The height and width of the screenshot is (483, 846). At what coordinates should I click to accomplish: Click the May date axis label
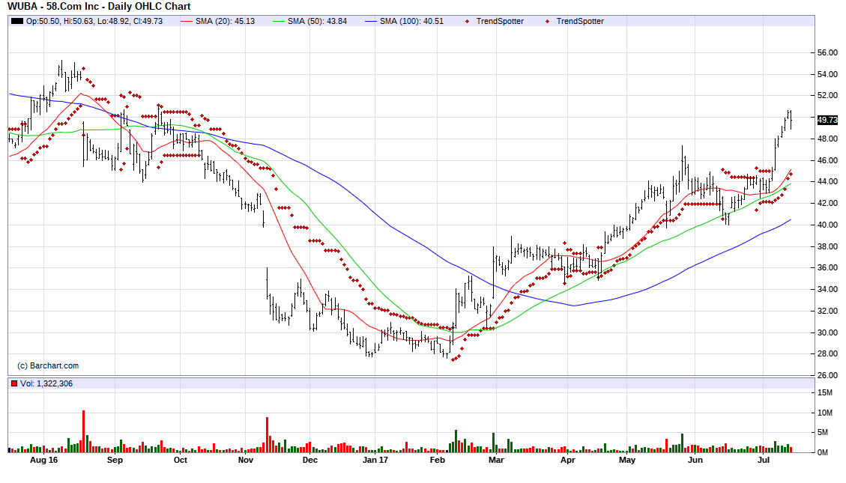pyautogui.click(x=627, y=460)
